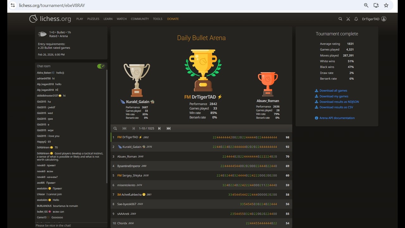
Task: Select BysantineEmperor standings row
Action: pos(201,166)
